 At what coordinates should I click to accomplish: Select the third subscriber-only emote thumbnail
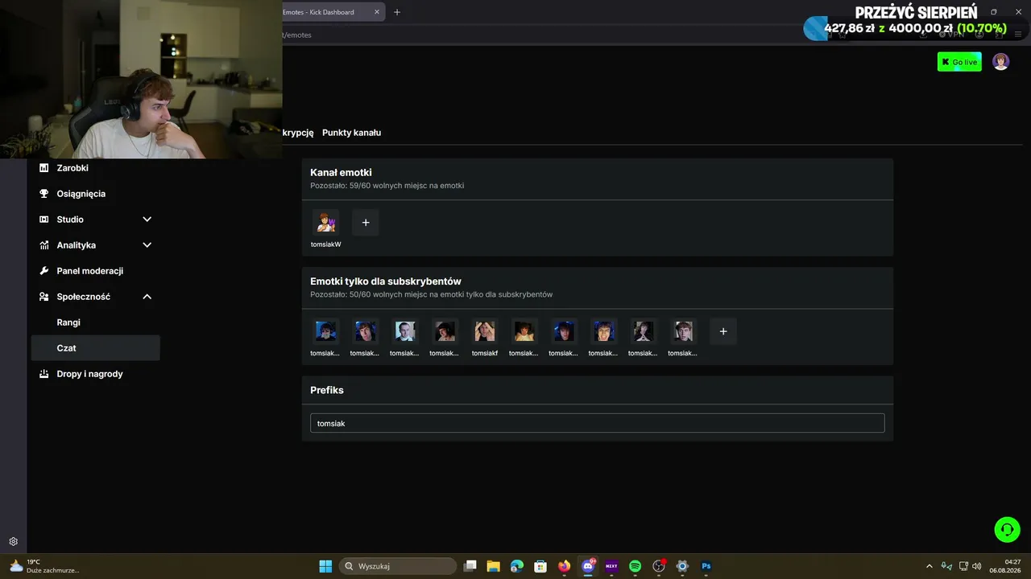click(404, 331)
